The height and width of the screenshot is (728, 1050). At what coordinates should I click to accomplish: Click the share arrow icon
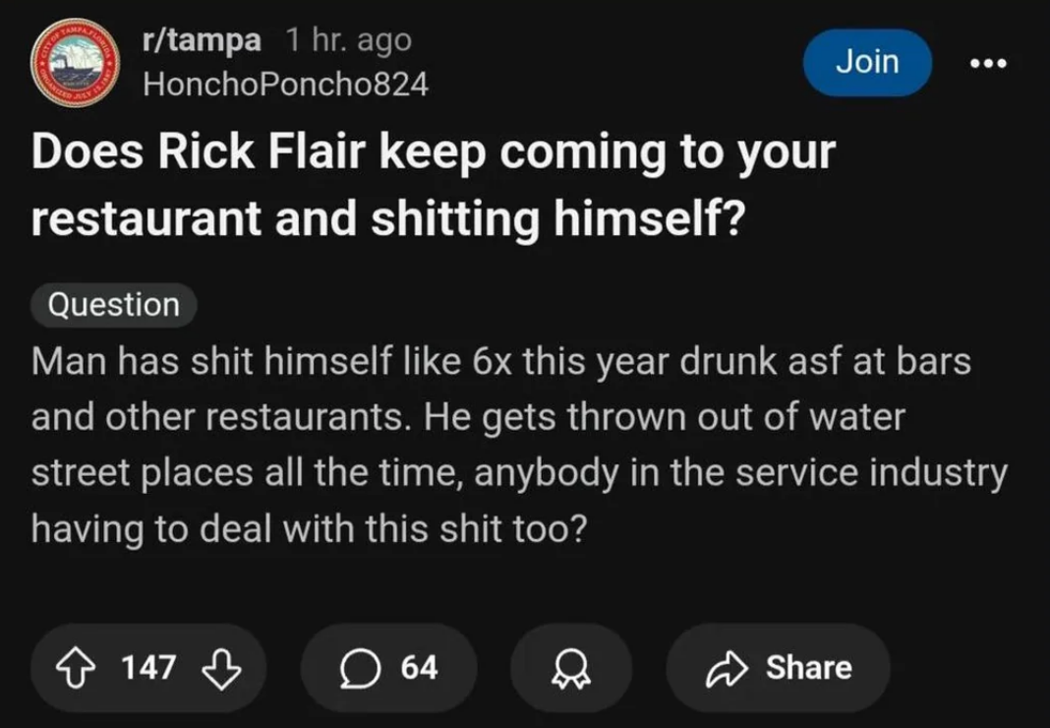pyautogui.click(x=727, y=669)
